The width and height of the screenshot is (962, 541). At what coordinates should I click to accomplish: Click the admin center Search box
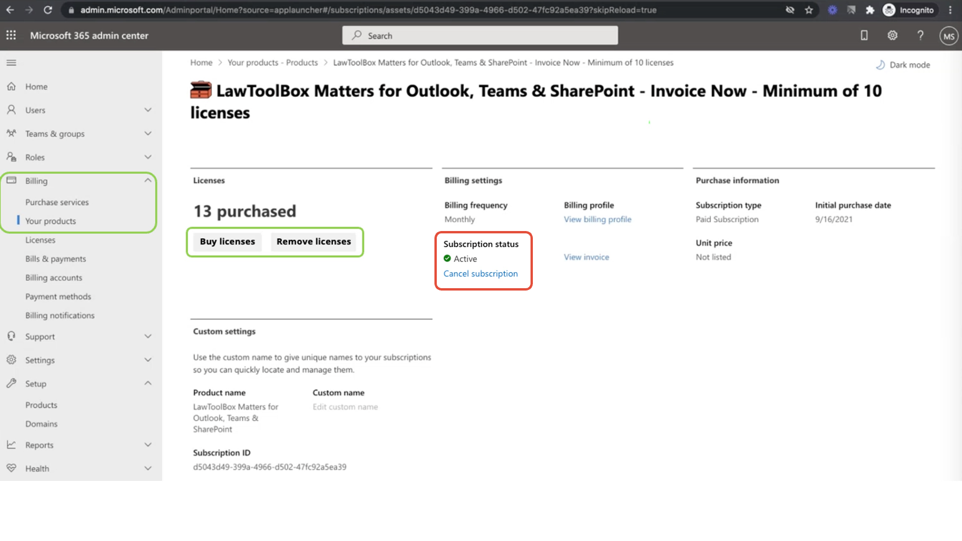click(x=480, y=35)
